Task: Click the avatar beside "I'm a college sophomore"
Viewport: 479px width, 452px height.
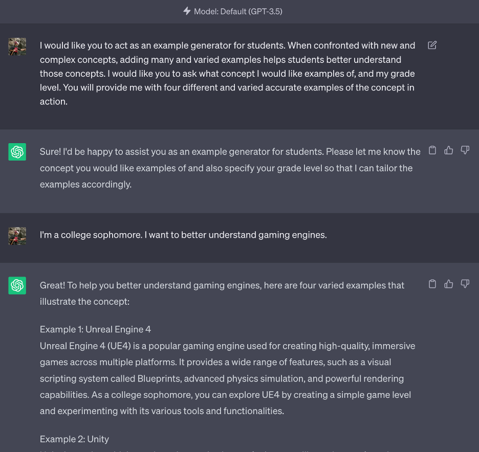Action: (17, 236)
